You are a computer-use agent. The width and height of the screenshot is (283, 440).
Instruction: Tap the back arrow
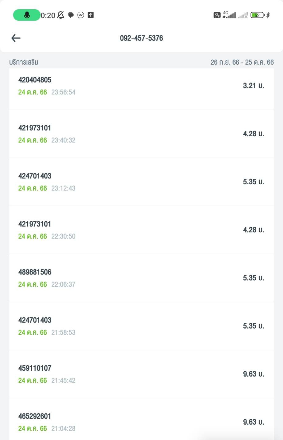pos(16,38)
